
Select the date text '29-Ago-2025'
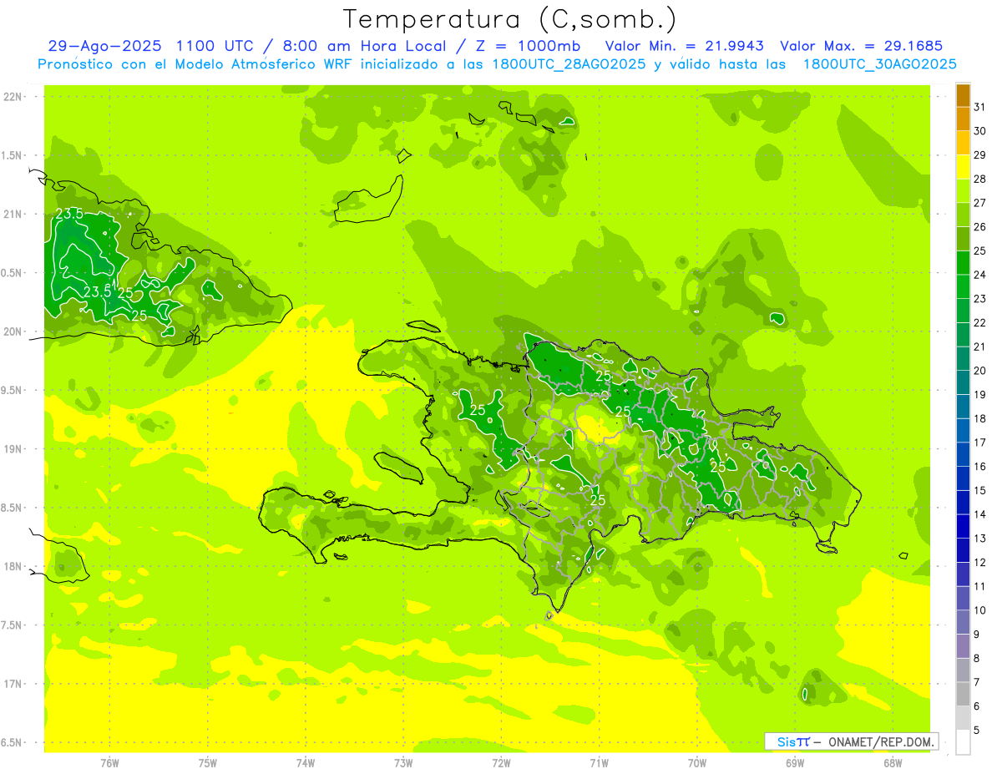click(x=105, y=46)
